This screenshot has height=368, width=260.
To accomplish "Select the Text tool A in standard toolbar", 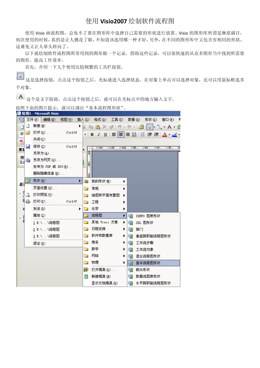I will coord(169,127).
